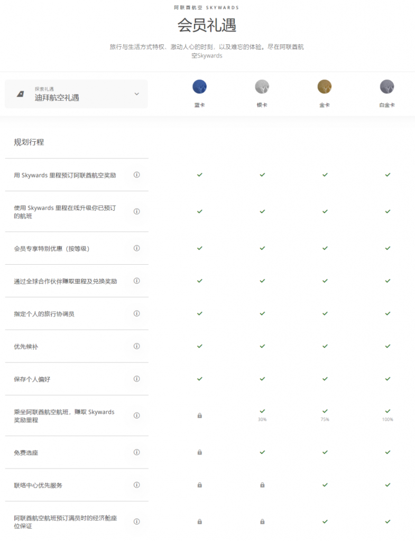
Task: Open info icon for 联络中心优先服务
Action: click(x=137, y=485)
